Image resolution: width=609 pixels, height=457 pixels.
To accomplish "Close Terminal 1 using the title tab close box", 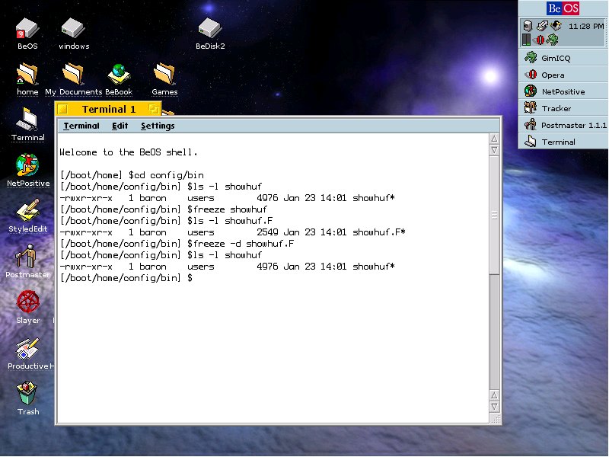I will pos(63,109).
